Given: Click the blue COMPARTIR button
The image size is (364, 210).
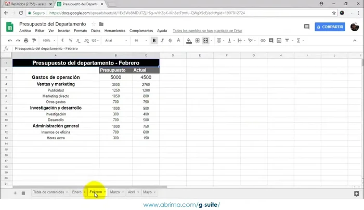Looking at the screenshot, I should pyautogui.click(x=330, y=27).
